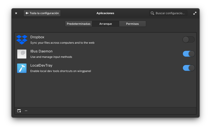Click the Dropbox app icon

[x=22, y=40]
